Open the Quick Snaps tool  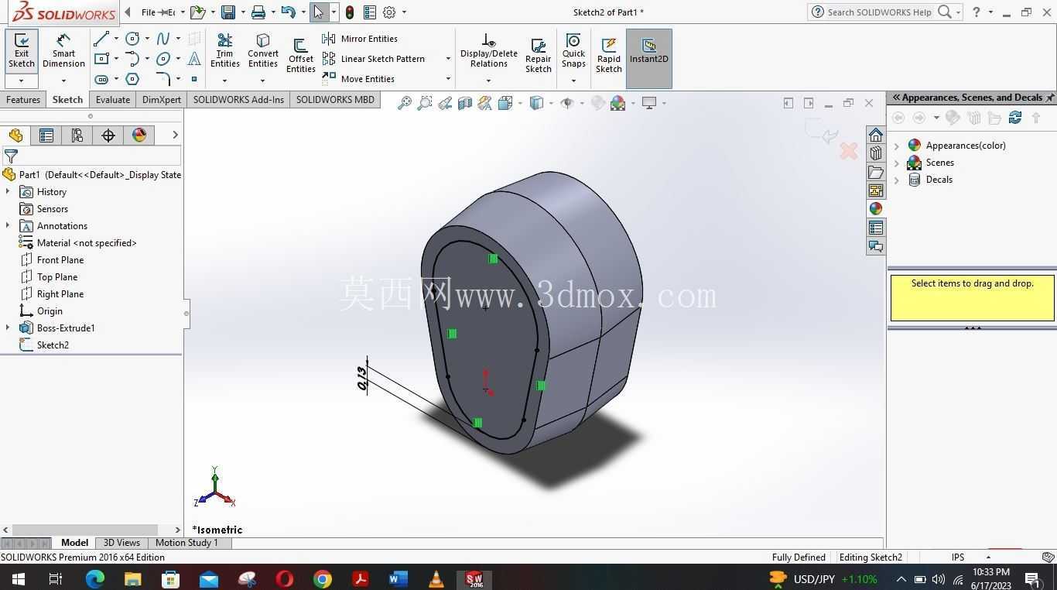573,50
